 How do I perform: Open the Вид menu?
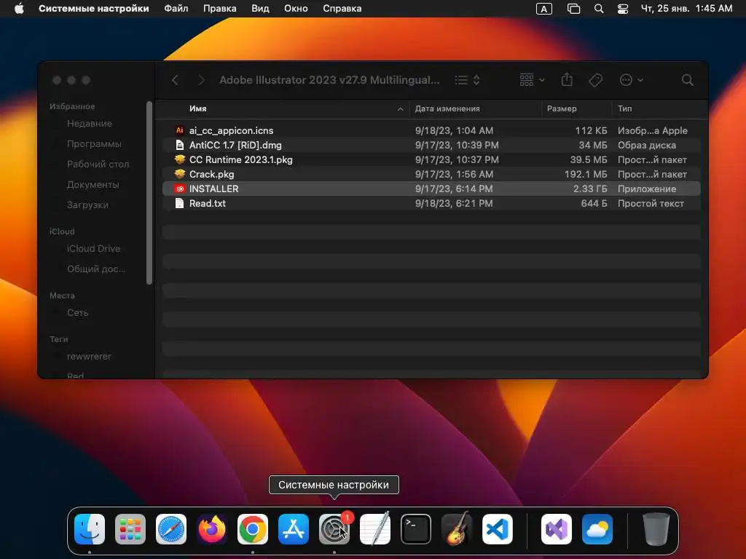pos(260,9)
